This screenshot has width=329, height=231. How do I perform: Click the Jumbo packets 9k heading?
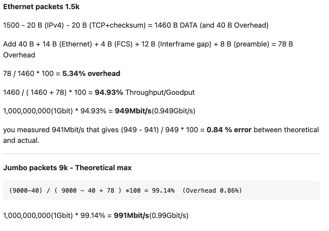[x=67, y=168]
